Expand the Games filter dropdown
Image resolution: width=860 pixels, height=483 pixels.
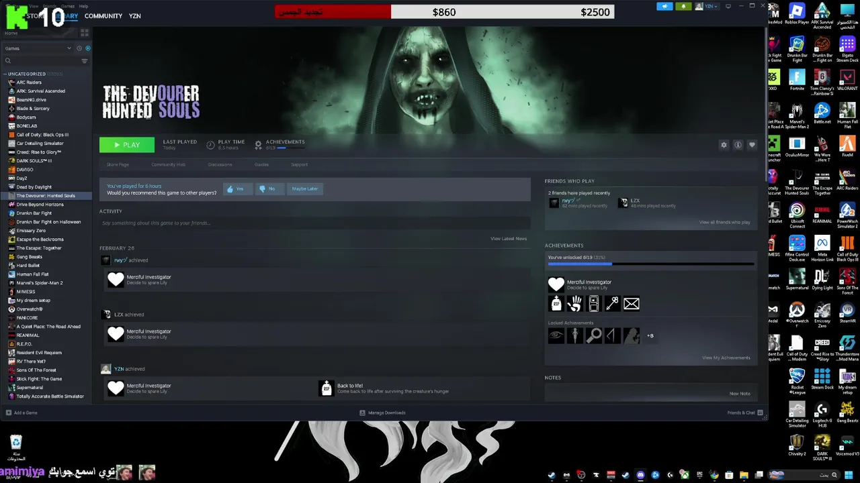click(38, 48)
